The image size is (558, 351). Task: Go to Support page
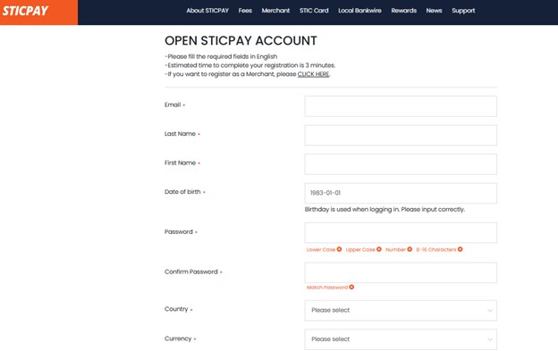pos(463,11)
